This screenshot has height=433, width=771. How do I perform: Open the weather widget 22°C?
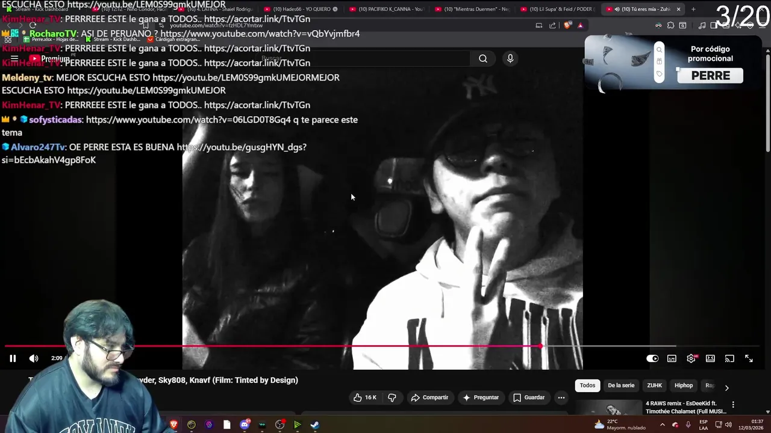coord(620,425)
